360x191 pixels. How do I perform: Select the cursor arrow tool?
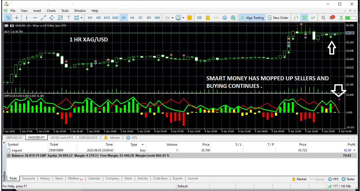coord(8,18)
